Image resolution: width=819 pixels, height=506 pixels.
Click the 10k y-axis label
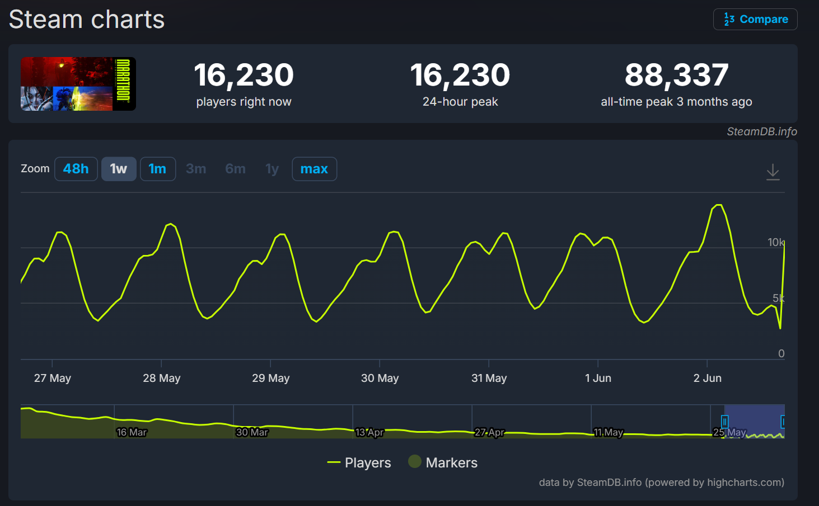pos(776,242)
